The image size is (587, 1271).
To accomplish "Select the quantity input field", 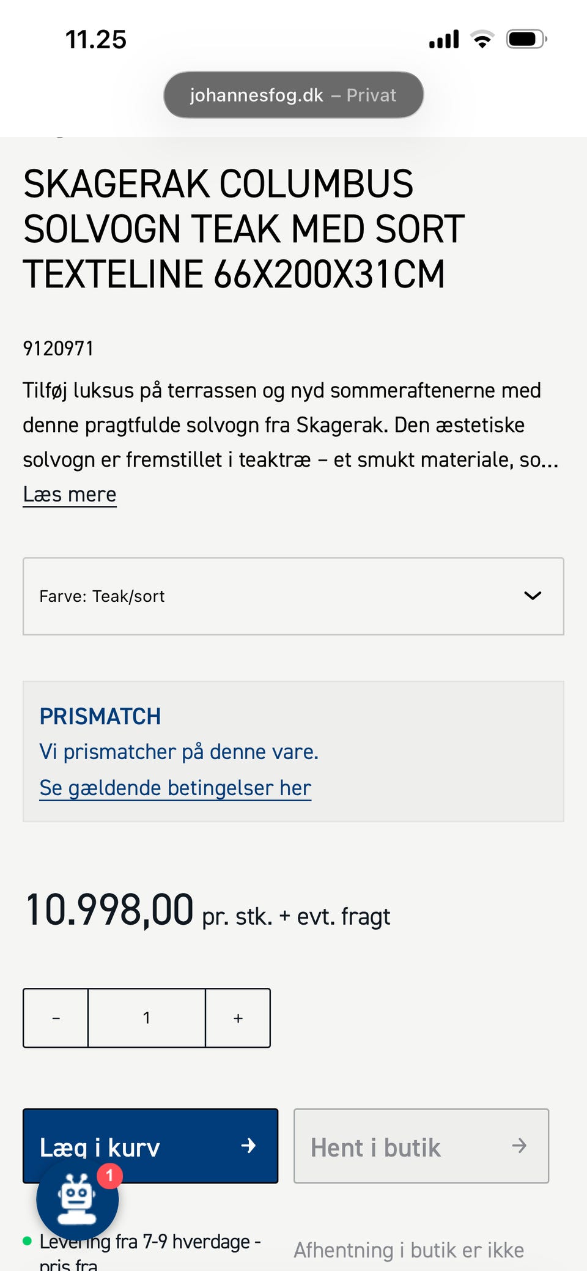I will (147, 1018).
